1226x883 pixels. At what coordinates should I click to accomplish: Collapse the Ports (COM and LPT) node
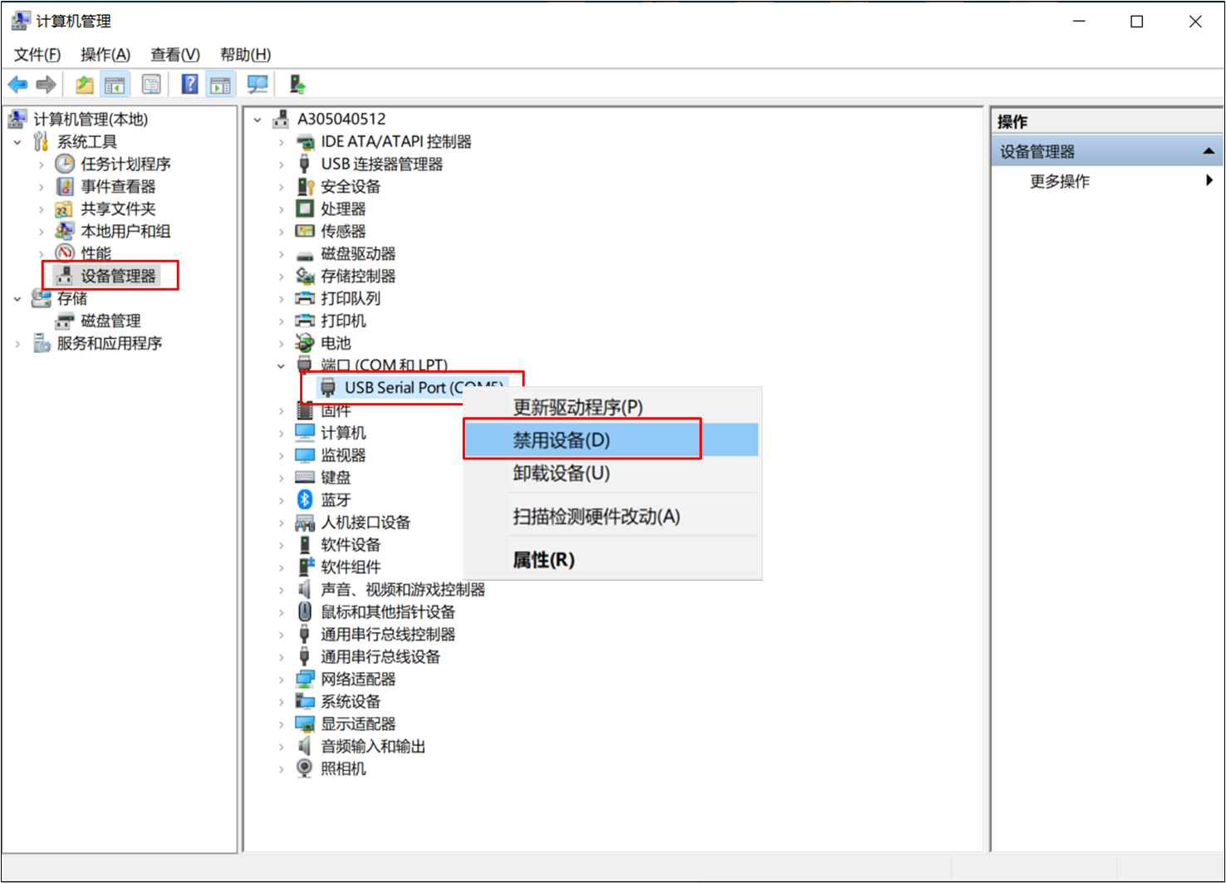pos(281,365)
